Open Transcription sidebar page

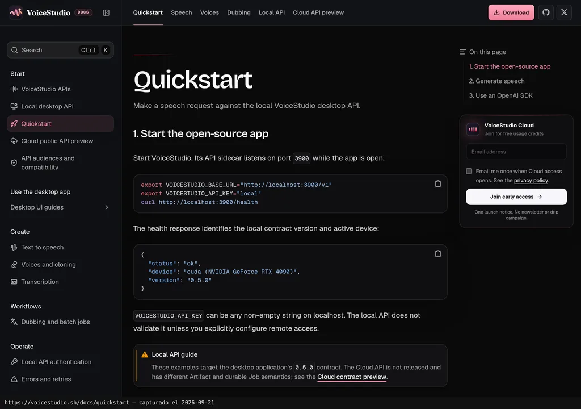(x=60, y=282)
